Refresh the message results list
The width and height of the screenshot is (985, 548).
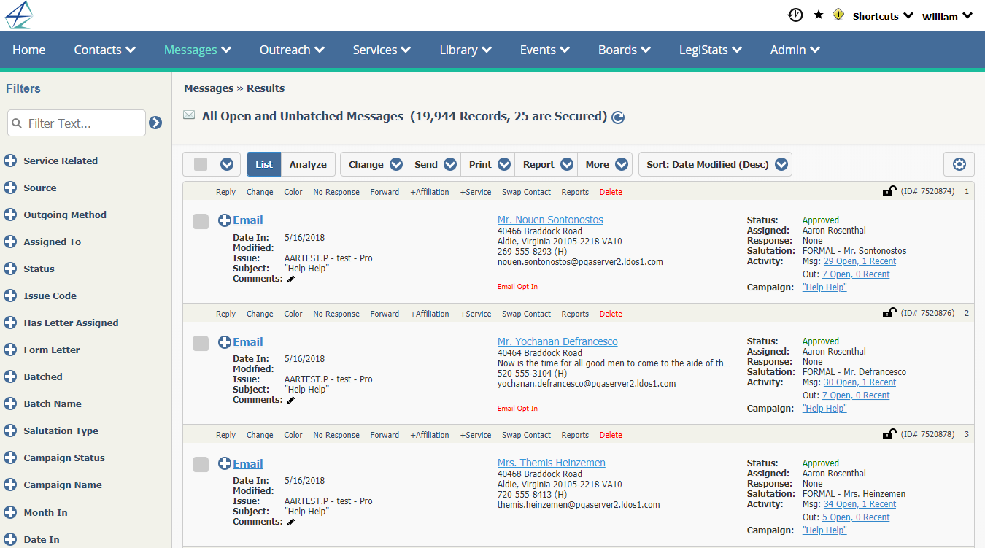click(618, 117)
